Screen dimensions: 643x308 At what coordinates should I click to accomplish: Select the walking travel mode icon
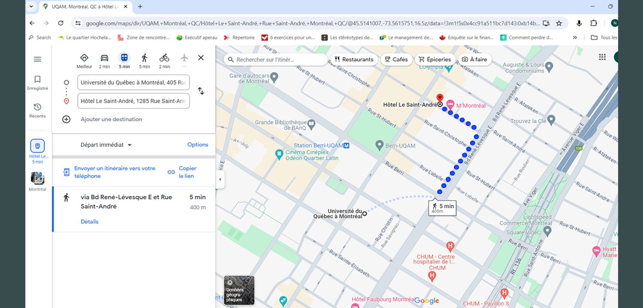click(x=144, y=58)
